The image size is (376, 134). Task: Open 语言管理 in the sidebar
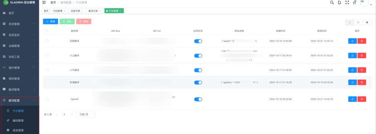(19, 130)
